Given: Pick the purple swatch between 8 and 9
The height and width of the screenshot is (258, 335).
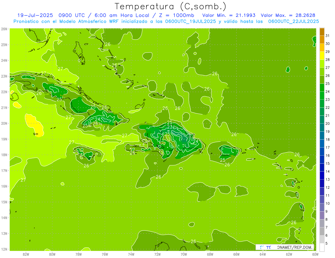Looking at the screenshot, I should point(322,215).
